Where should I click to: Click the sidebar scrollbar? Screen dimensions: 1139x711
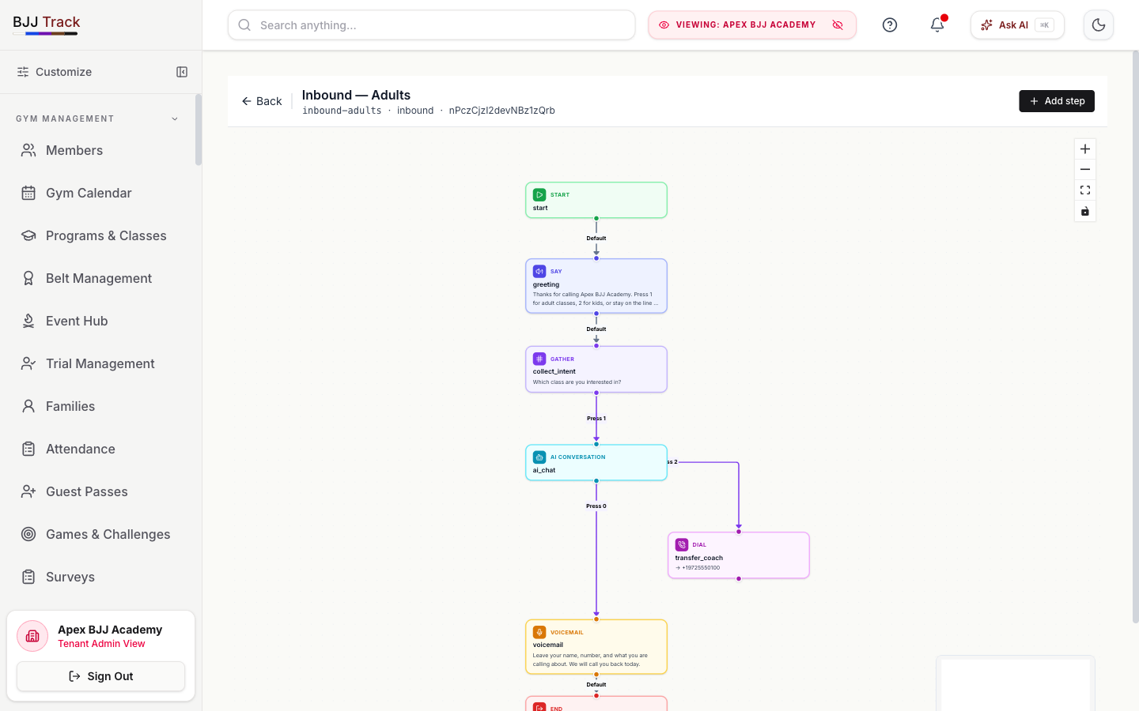[x=199, y=130]
